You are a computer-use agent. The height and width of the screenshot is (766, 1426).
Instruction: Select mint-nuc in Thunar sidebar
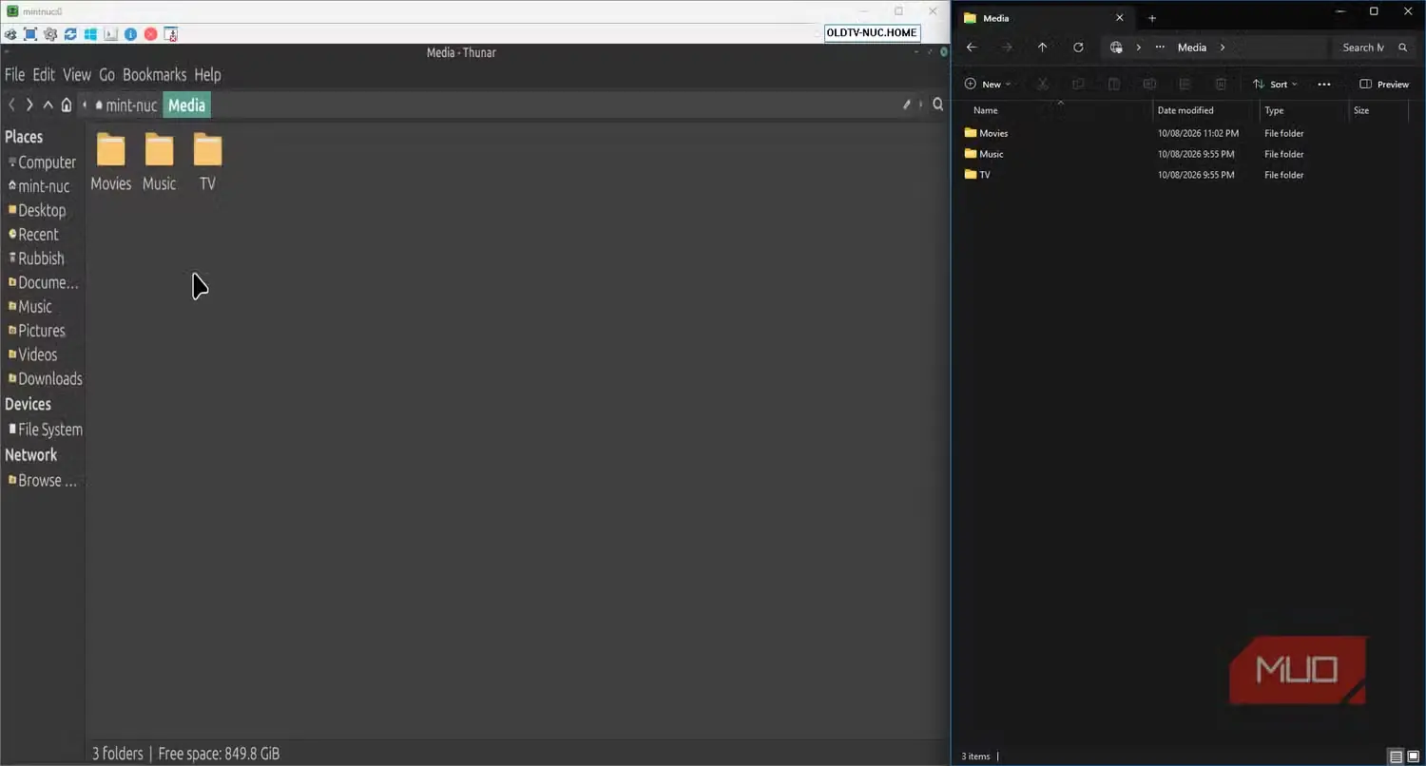tap(39, 186)
